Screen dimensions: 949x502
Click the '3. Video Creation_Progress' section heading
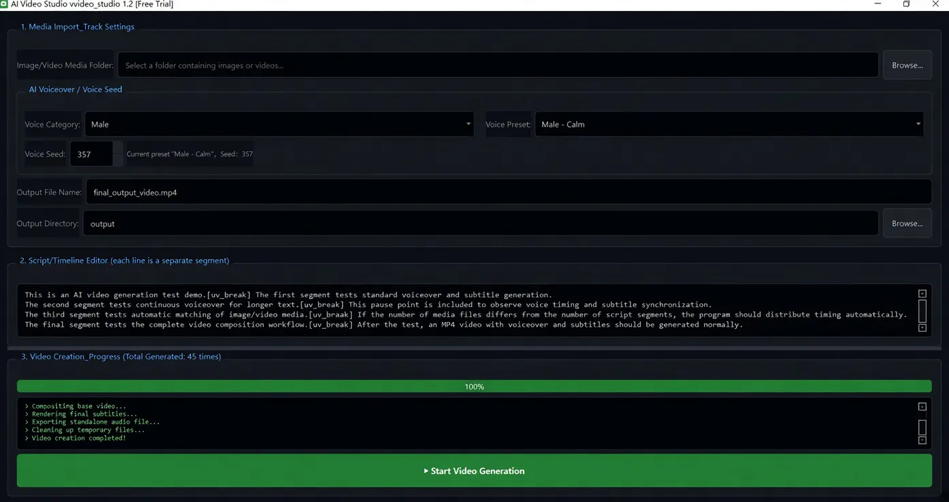121,357
